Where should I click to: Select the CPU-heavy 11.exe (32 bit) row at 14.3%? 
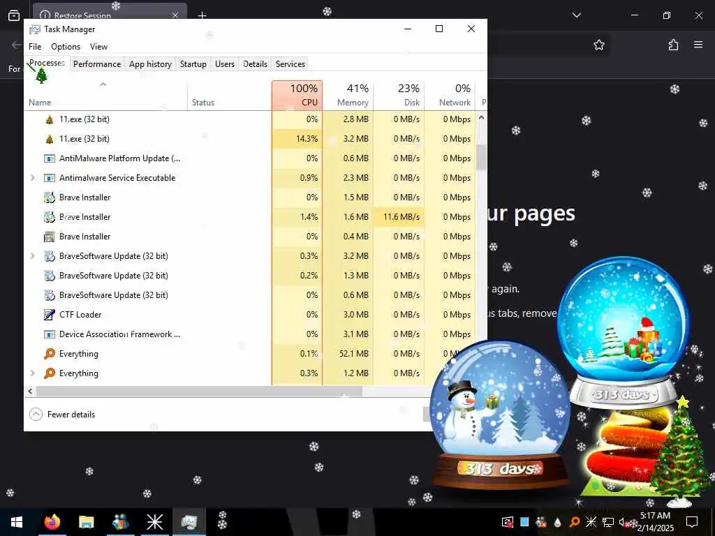250,139
